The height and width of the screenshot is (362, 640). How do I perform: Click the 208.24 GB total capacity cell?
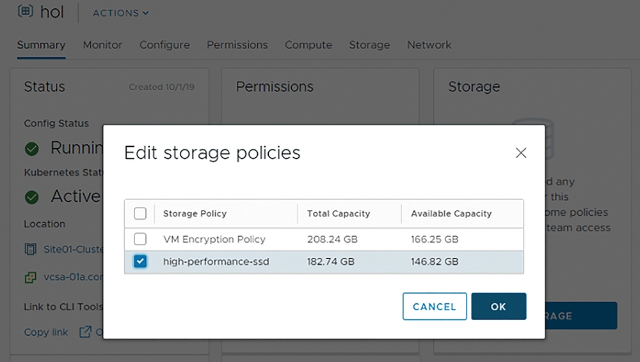coord(332,239)
